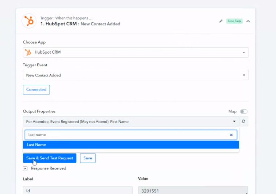The height and width of the screenshot is (194, 276).
Task: Collapse the trigger step with chevron
Action: [248, 21]
